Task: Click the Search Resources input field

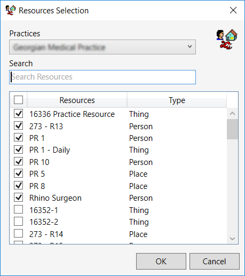Action: (102, 77)
